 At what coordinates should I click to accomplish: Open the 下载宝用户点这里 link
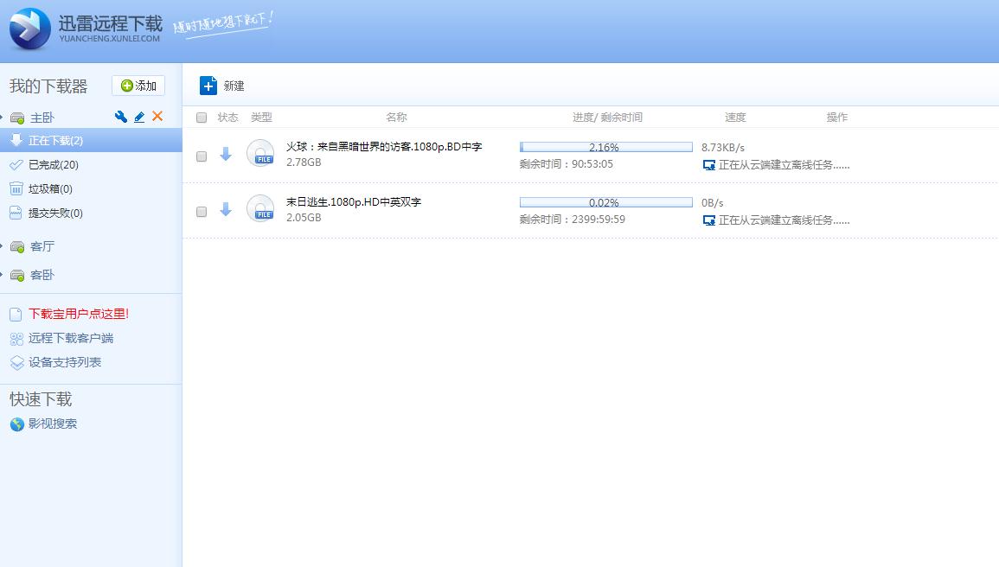click(76, 313)
